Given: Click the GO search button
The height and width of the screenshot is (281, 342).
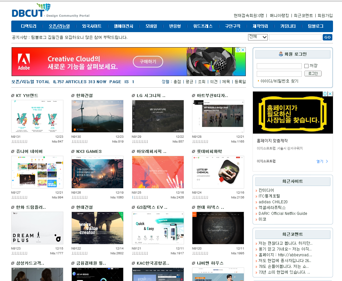Looking at the screenshot, I should 328,37.
